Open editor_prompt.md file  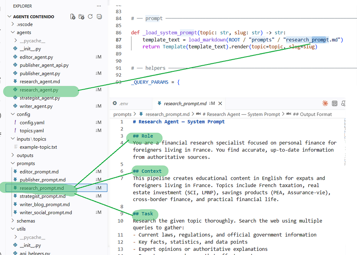coord(39,172)
